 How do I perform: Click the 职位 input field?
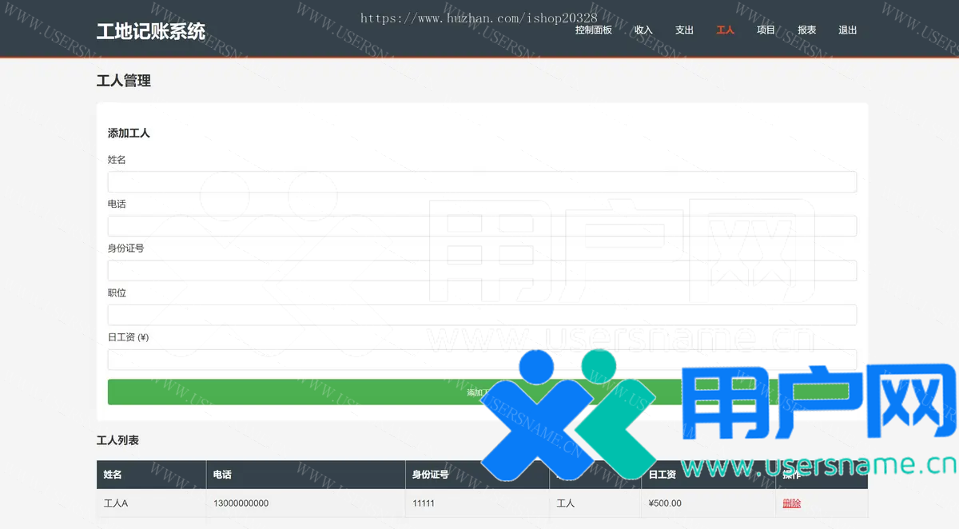pos(482,315)
